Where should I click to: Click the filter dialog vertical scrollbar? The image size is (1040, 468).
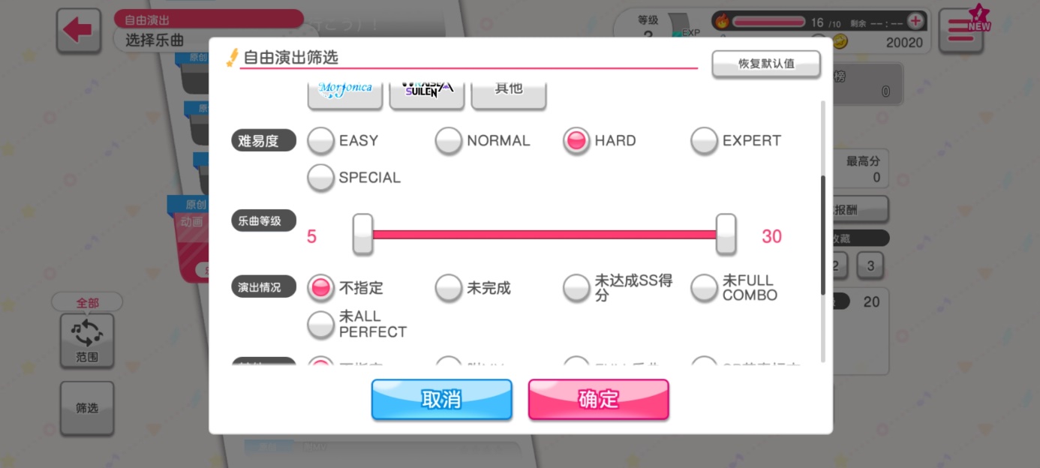click(x=823, y=235)
